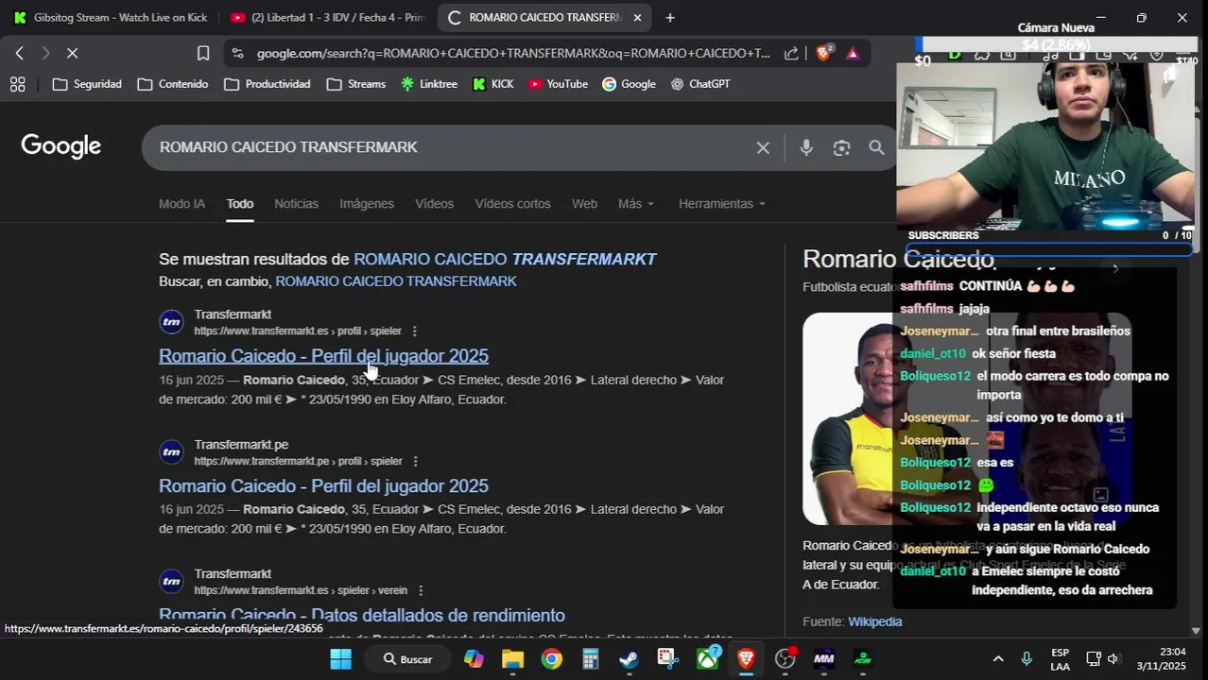Click the Brave browser taskbar icon
Screen dimensions: 1208x680
746,659
